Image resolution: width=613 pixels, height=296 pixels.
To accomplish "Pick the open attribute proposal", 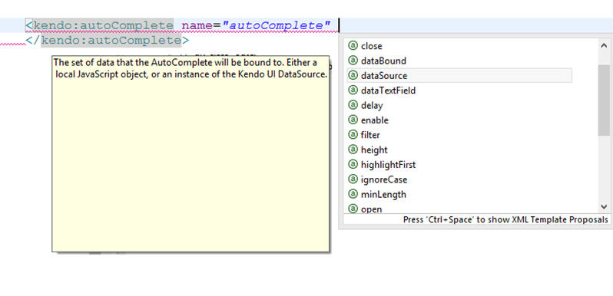I will [459, 209].
